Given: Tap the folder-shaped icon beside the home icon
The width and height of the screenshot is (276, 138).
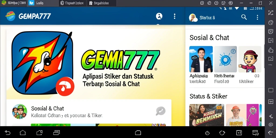Looking at the screenshot, I should (x=39, y=133).
